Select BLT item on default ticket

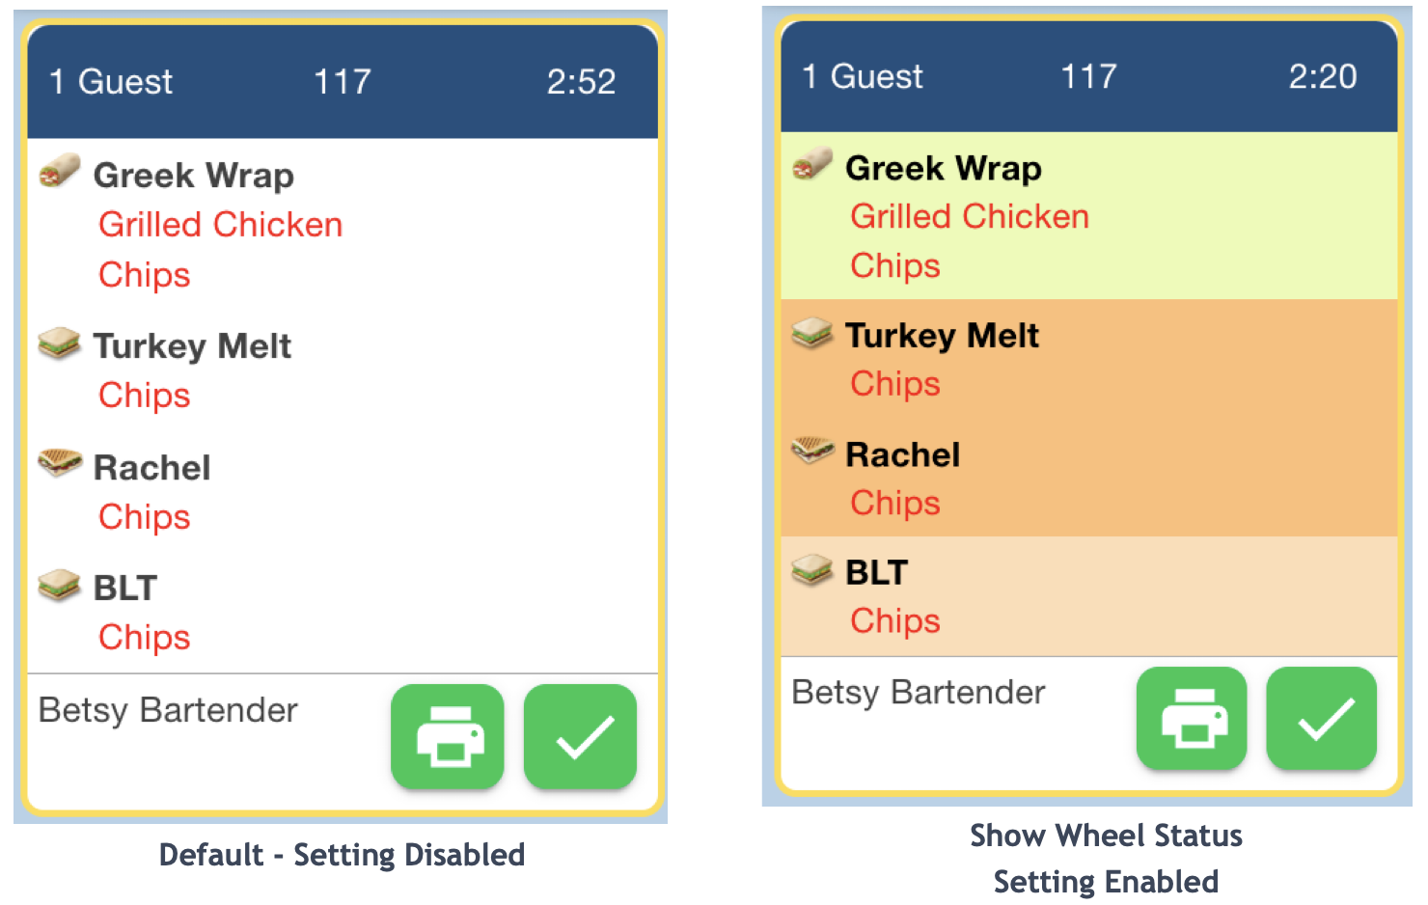[x=125, y=588]
